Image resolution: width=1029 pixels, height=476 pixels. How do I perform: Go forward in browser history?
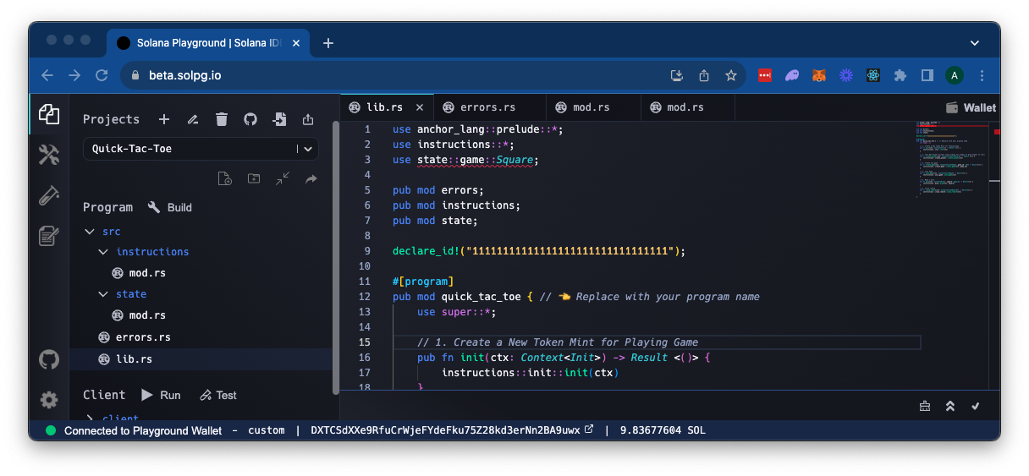click(x=74, y=75)
